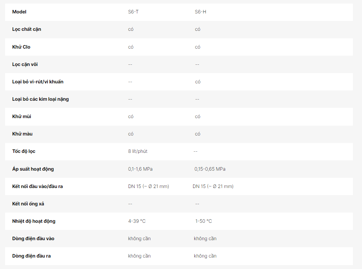Click 'Loại bỏ các kim loại nặng' label
The width and height of the screenshot is (362, 269).
40,99
